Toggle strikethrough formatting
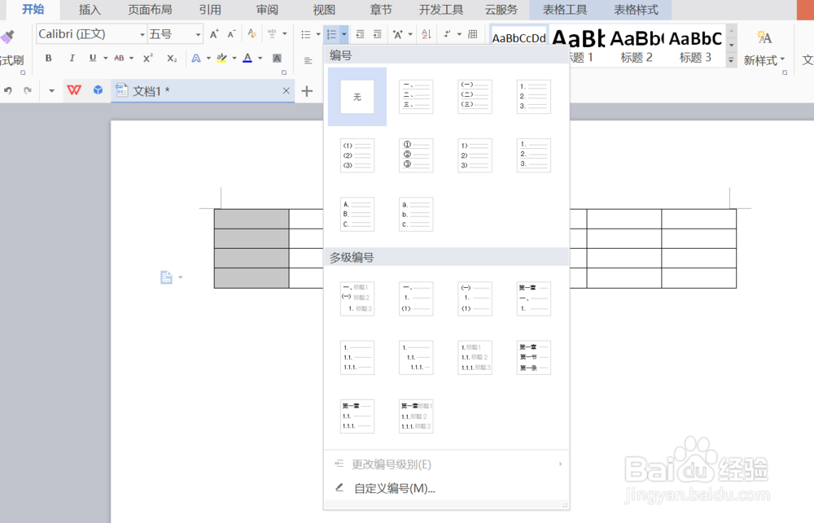814x523 pixels. [120, 59]
